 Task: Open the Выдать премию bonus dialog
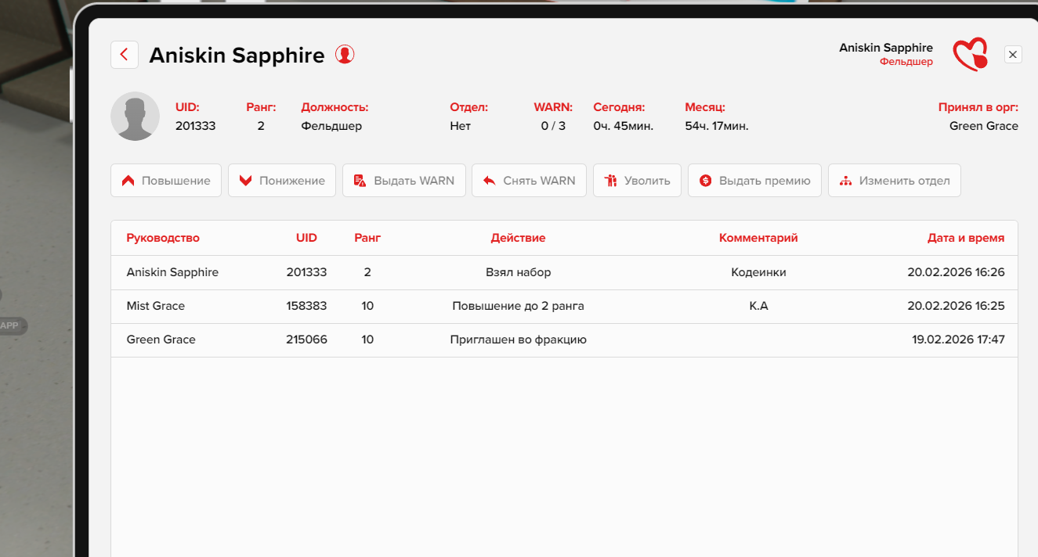tap(754, 181)
